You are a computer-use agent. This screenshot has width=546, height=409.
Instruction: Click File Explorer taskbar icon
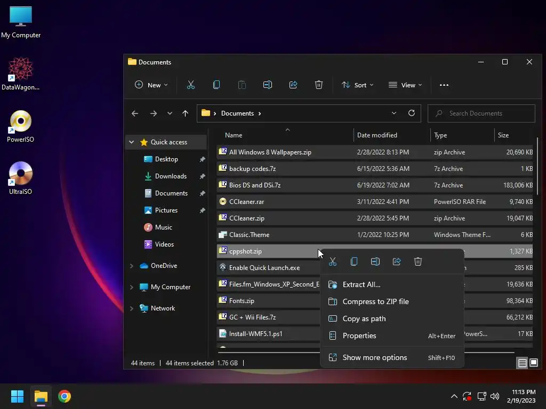pyautogui.click(x=41, y=396)
